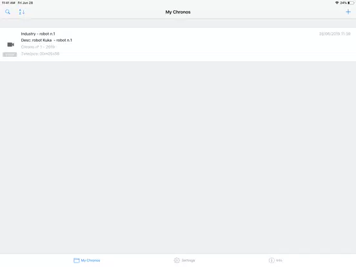Tap the 11:41 AM clock in the status bar
The width and height of the screenshot is (356, 267).
[8, 3]
